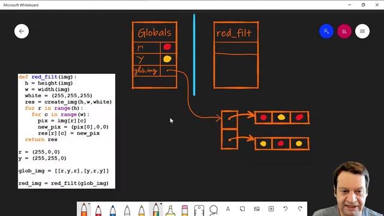Image resolution: width=384 pixels, height=216 pixels.
Task: Click the pasted red_filt code image
Action: 67,131
